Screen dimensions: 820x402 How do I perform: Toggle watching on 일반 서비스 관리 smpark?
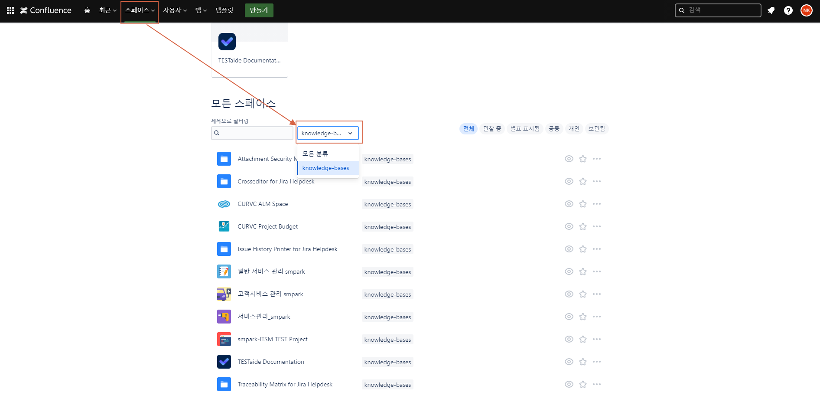[569, 271]
